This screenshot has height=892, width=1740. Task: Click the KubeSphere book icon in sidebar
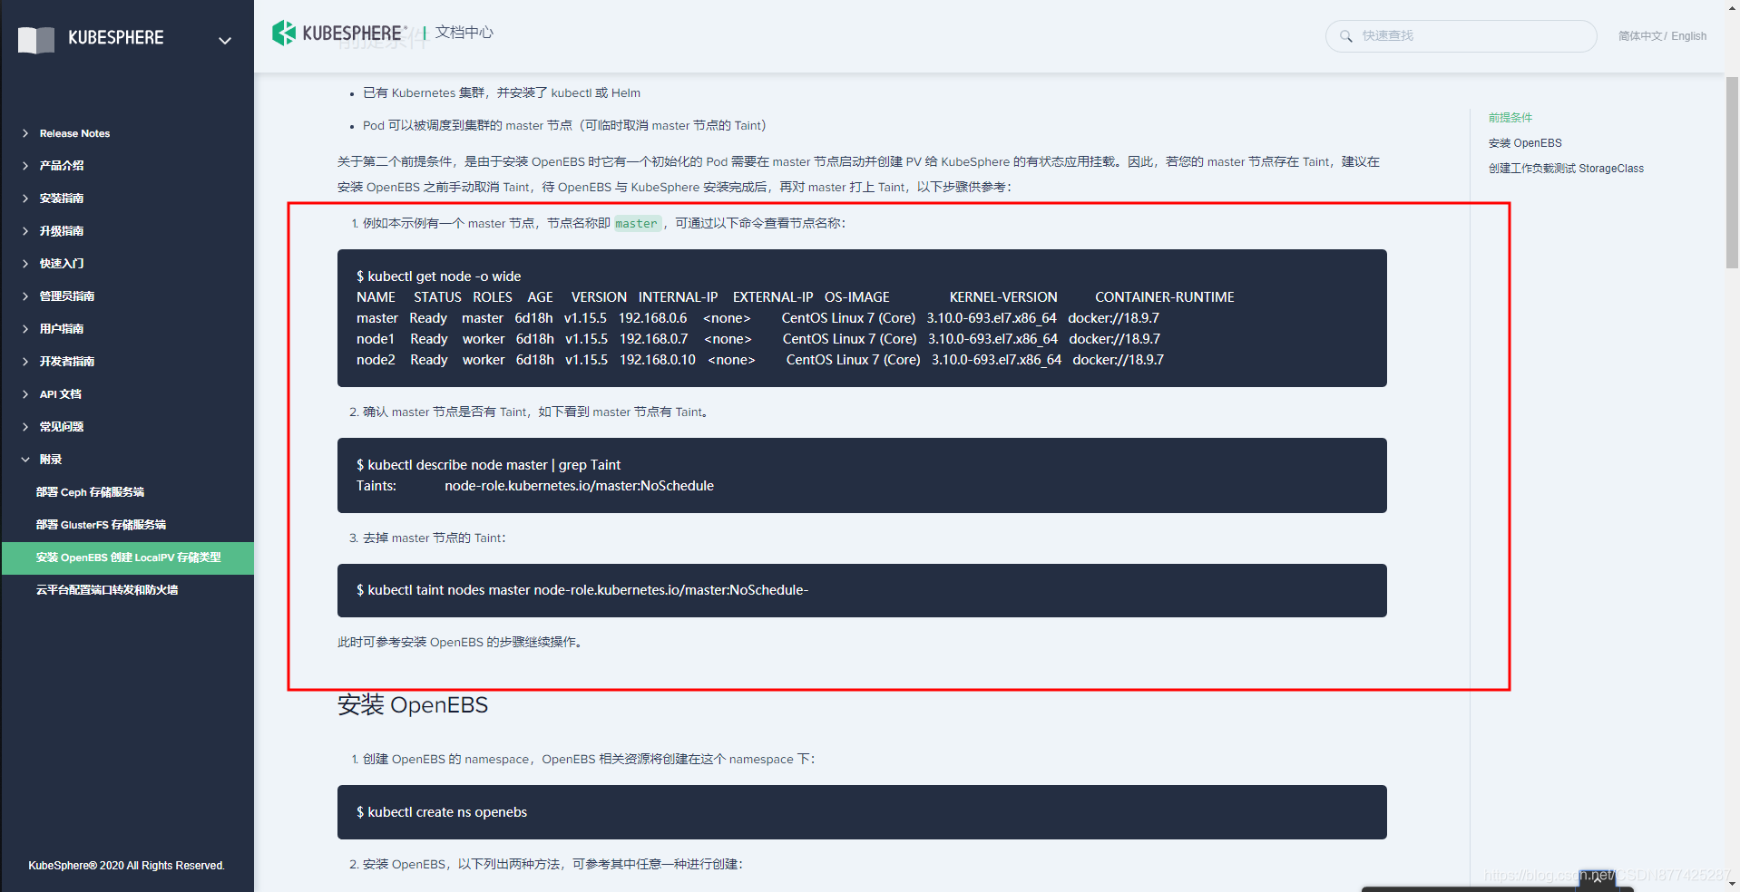point(36,39)
